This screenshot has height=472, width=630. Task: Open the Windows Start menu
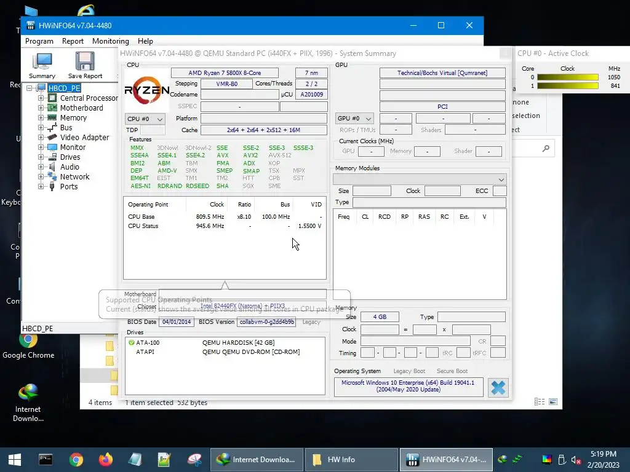pos(15,460)
